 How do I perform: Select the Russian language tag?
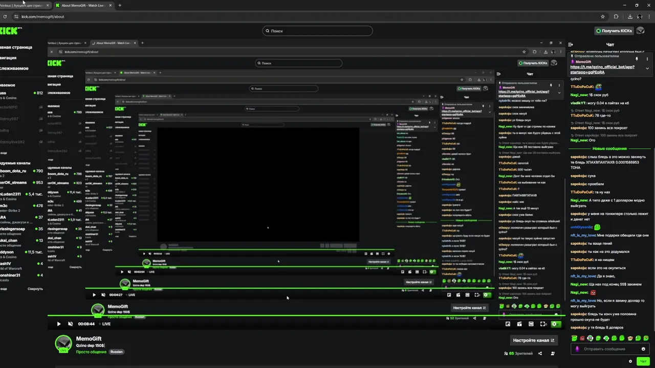117,352
